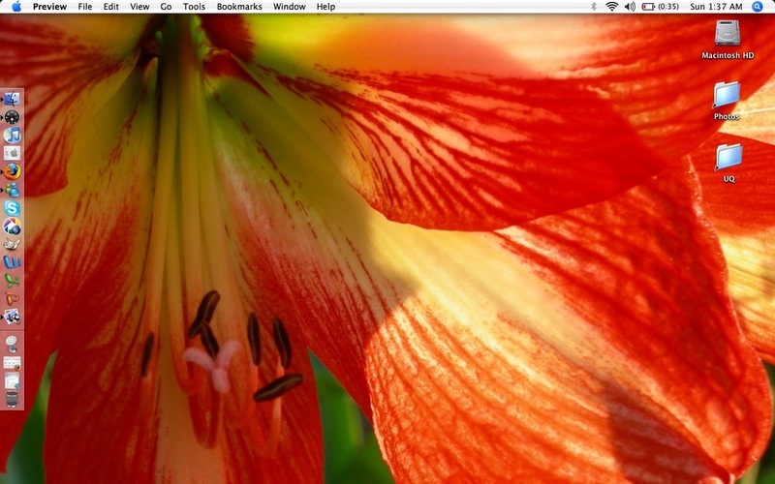Launch GIMP from the dock
The width and height of the screenshot is (775, 484).
[12, 244]
